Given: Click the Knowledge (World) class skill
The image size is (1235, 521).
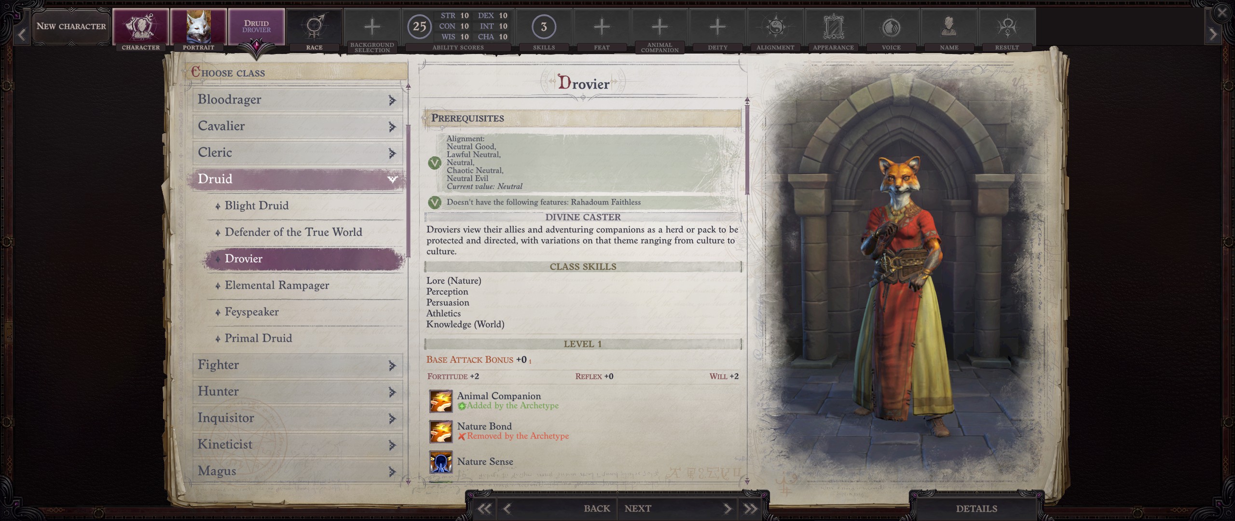Looking at the screenshot, I should click(465, 325).
